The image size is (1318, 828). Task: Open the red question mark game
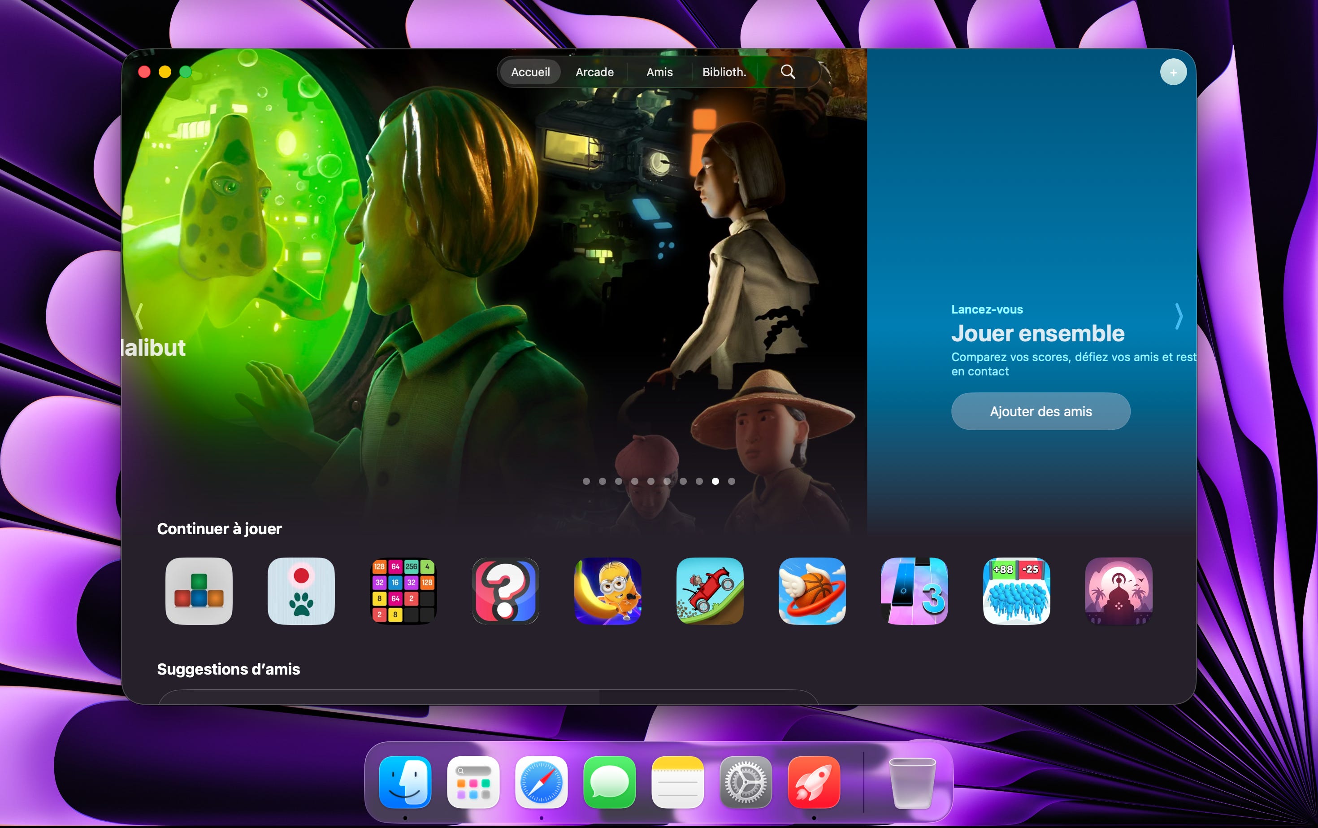505,591
